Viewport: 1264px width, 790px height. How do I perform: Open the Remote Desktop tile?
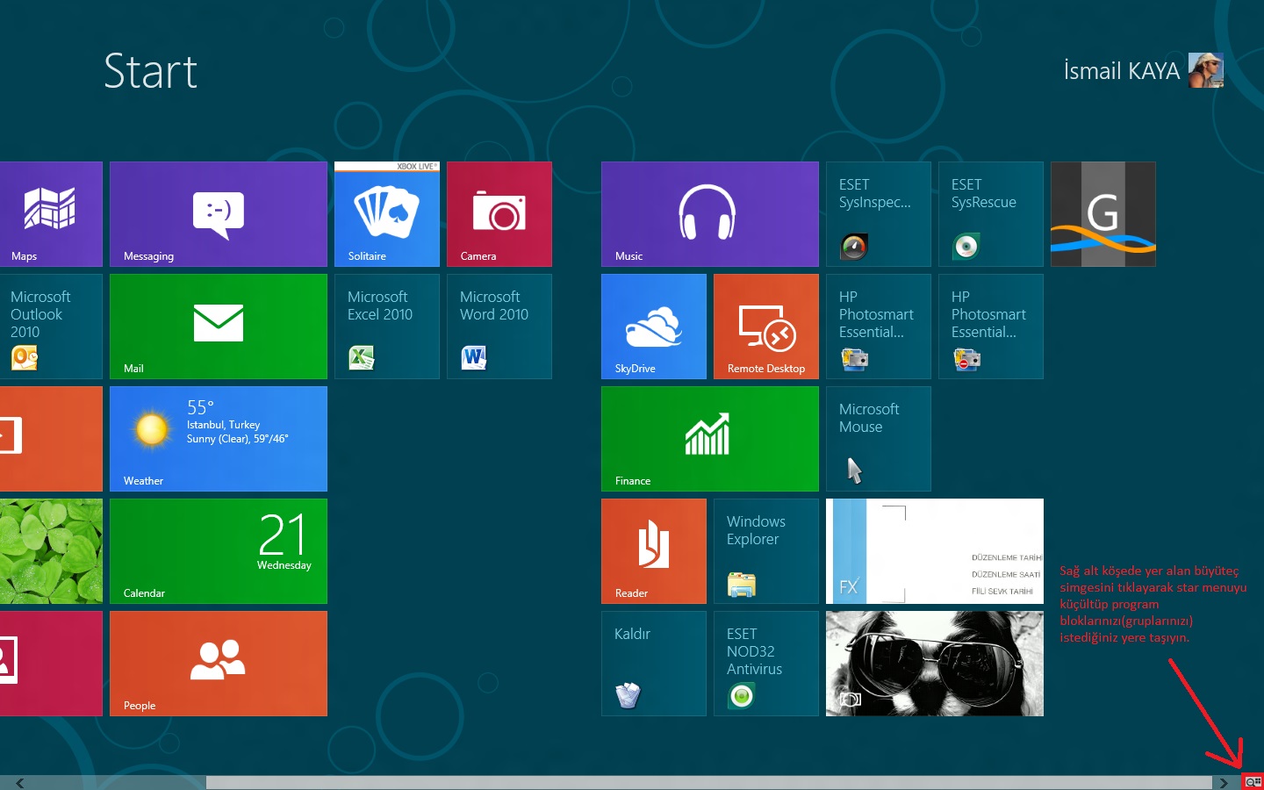766,327
